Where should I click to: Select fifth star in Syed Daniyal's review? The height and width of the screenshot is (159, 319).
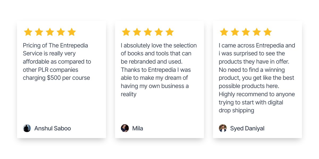tap(267, 32)
